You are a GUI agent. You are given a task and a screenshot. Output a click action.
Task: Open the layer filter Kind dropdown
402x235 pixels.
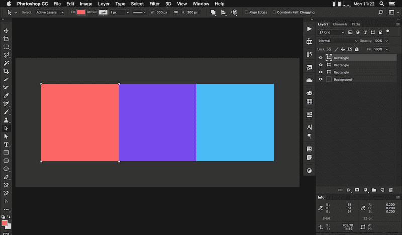point(331,32)
